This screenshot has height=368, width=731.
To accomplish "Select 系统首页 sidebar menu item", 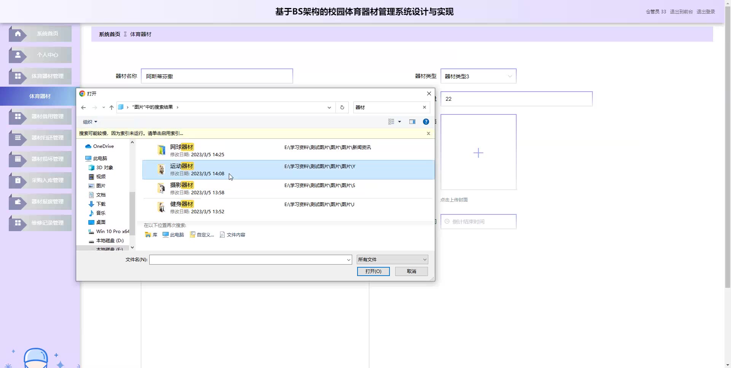I will (x=40, y=34).
